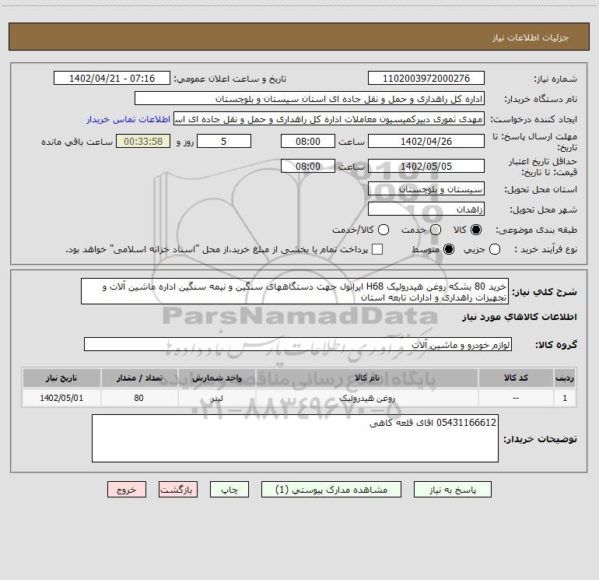Viewport: 599px width, 580px height.
Task: Click the جزئیات اطلاعات نیاز header title
Action: pos(531,37)
